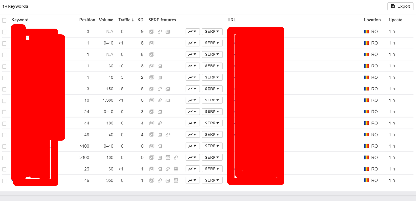Click top stories icon in >100 volume 0–10 row
The image size is (416, 201).
(160, 146)
